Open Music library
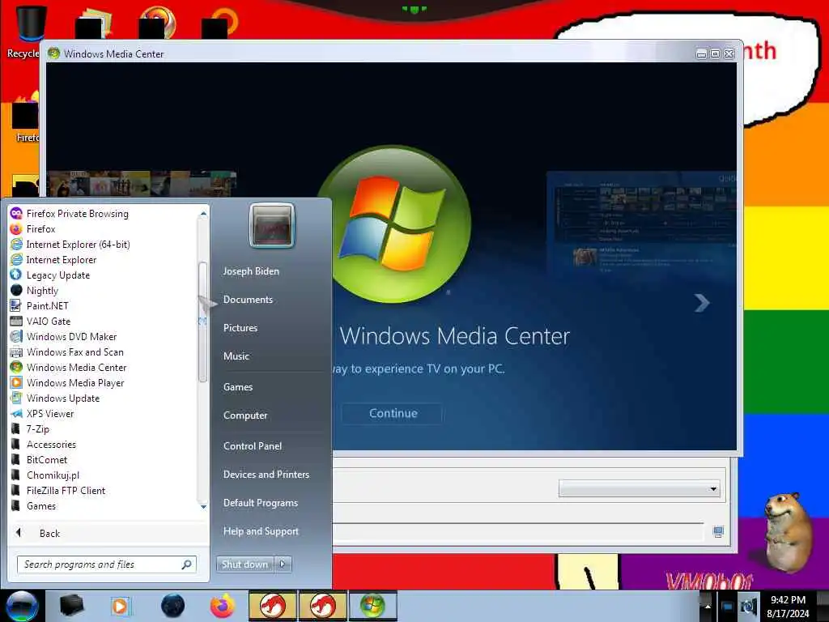Screen dimensions: 829x622 pos(236,356)
